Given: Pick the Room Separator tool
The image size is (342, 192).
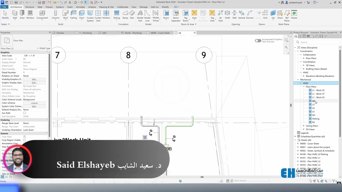Looking at the screenshot, I should point(176,16).
